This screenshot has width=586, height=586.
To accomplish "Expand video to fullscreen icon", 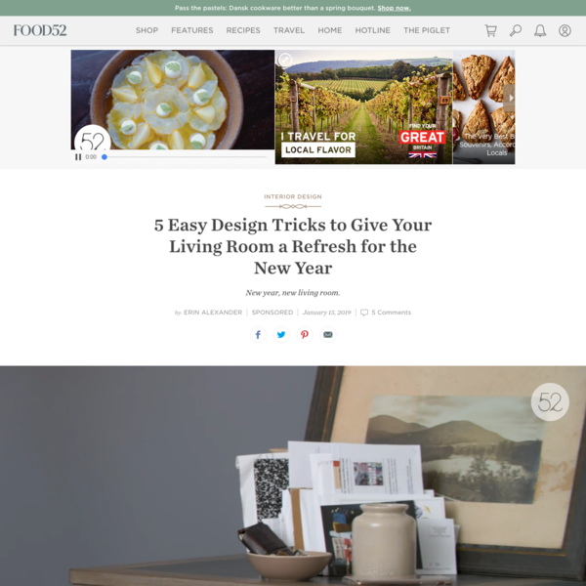I will pyautogui.click(x=285, y=60).
